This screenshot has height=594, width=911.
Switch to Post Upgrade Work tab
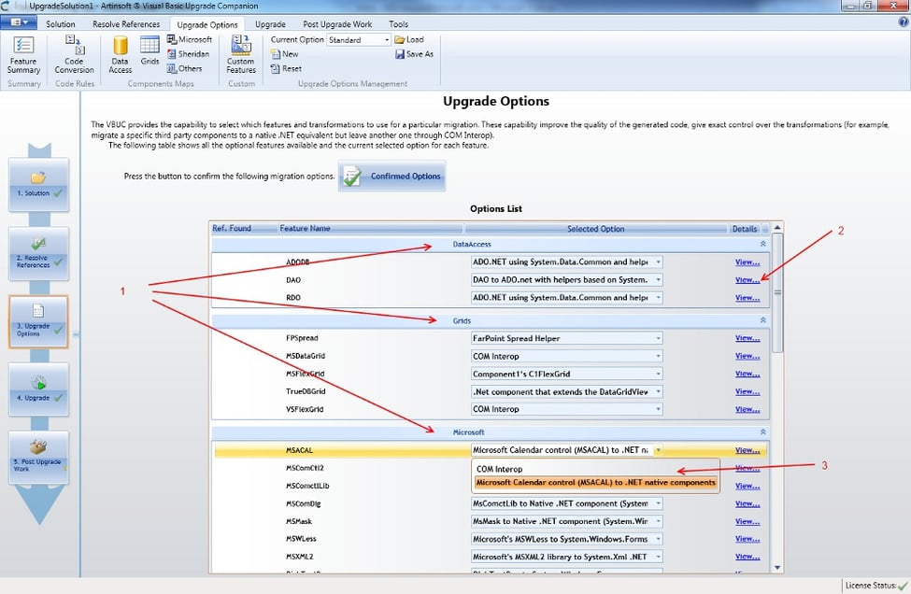(x=337, y=24)
